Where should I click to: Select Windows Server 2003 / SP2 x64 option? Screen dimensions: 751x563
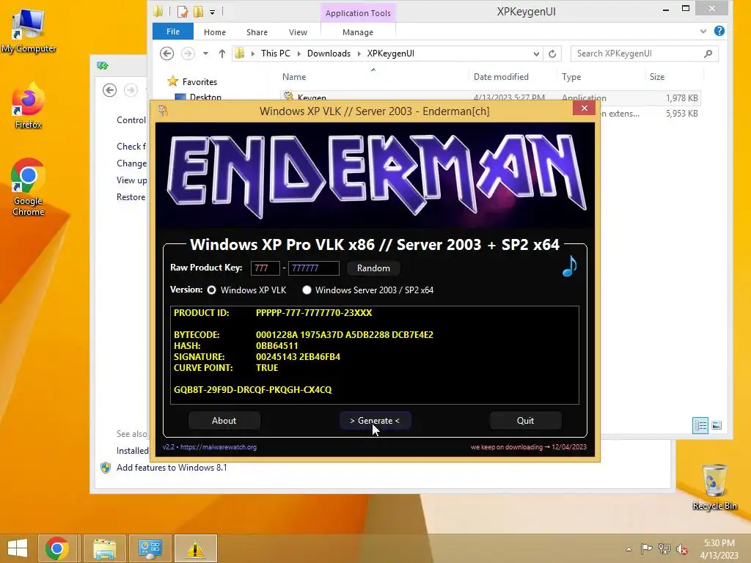click(307, 290)
